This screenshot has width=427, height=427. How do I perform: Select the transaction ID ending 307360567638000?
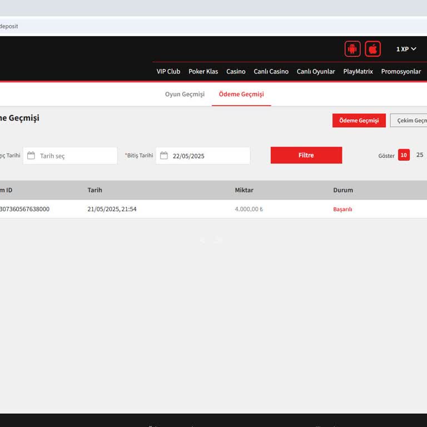(25, 209)
